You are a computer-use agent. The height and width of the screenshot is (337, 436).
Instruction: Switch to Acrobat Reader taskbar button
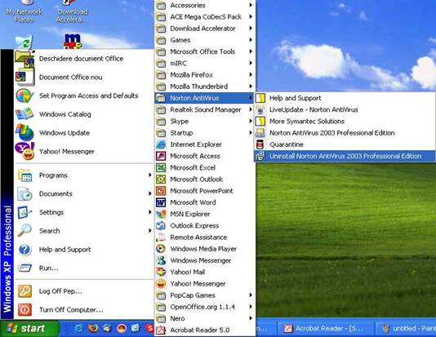click(326, 329)
